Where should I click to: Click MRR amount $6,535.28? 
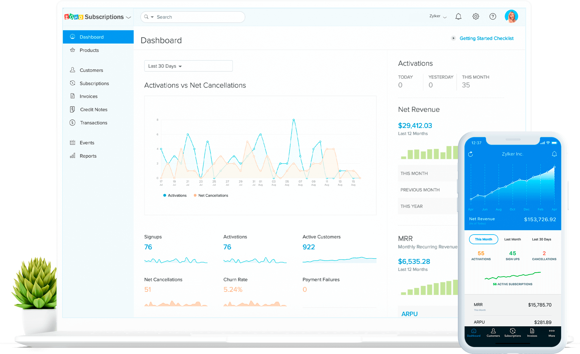coord(414,261)
